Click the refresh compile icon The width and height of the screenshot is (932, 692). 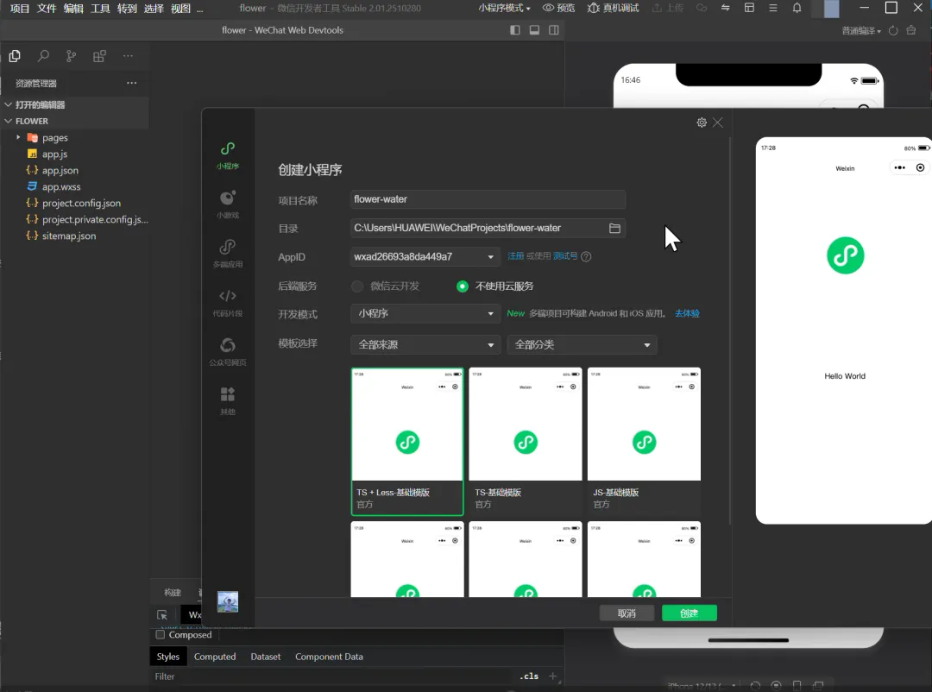[x=893, y=30]
